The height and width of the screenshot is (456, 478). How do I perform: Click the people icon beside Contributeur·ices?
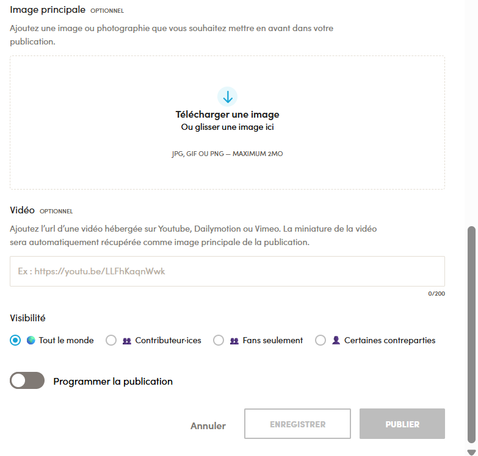coord(127,341)
